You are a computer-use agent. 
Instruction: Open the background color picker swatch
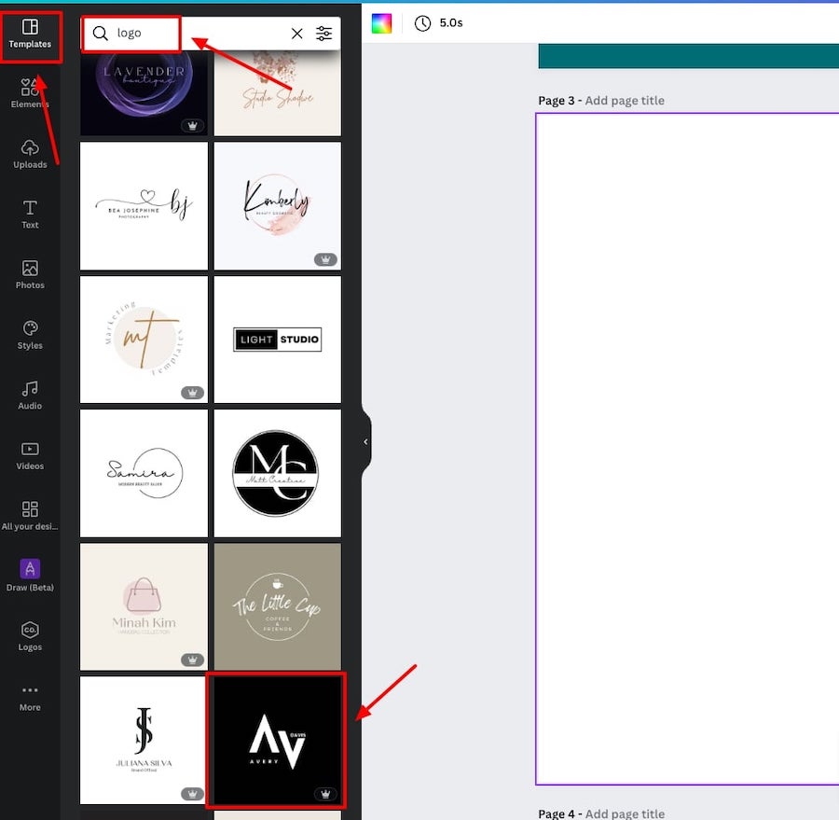[381, 23]
